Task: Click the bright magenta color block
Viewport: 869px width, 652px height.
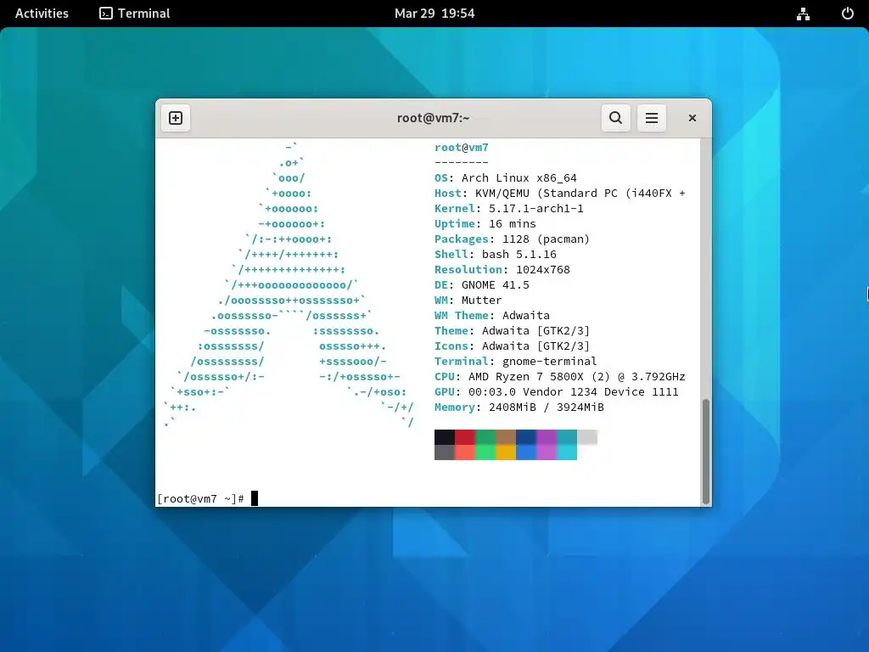Action: point(547,452)
